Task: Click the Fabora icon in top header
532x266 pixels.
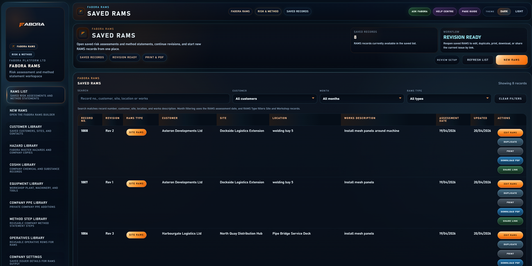Action: click(81, 12)
